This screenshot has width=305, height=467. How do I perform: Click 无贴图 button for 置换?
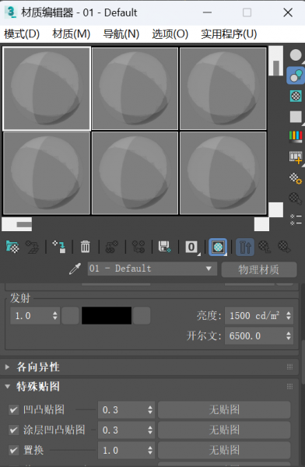pos(224,450)
